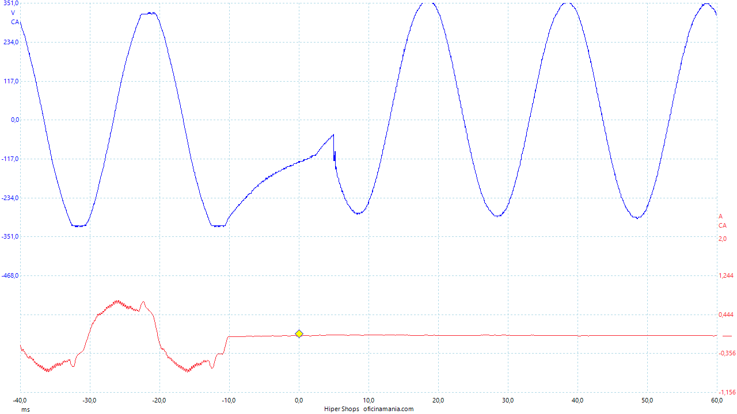
Task: Click the ms time unit label
Action: tap(25, 410)
